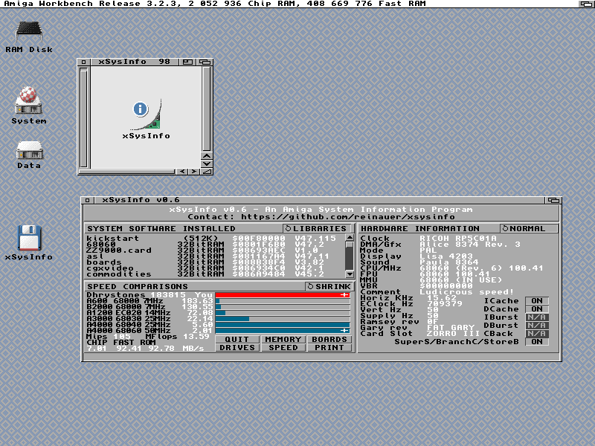This screenshot has height=446, width=595.
Task: Cycle the LIBRARIES software list selector
Action: 315,228
